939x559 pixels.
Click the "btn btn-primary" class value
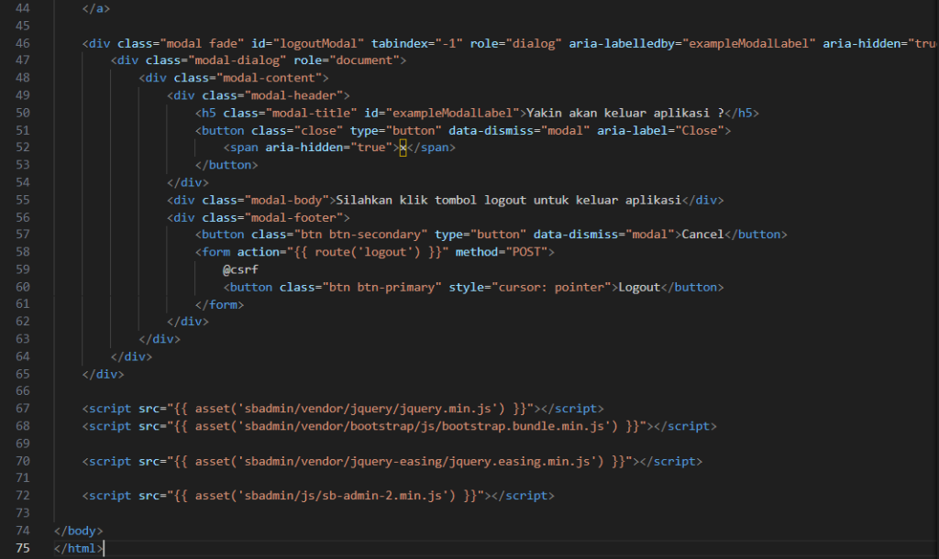[381, 287]
